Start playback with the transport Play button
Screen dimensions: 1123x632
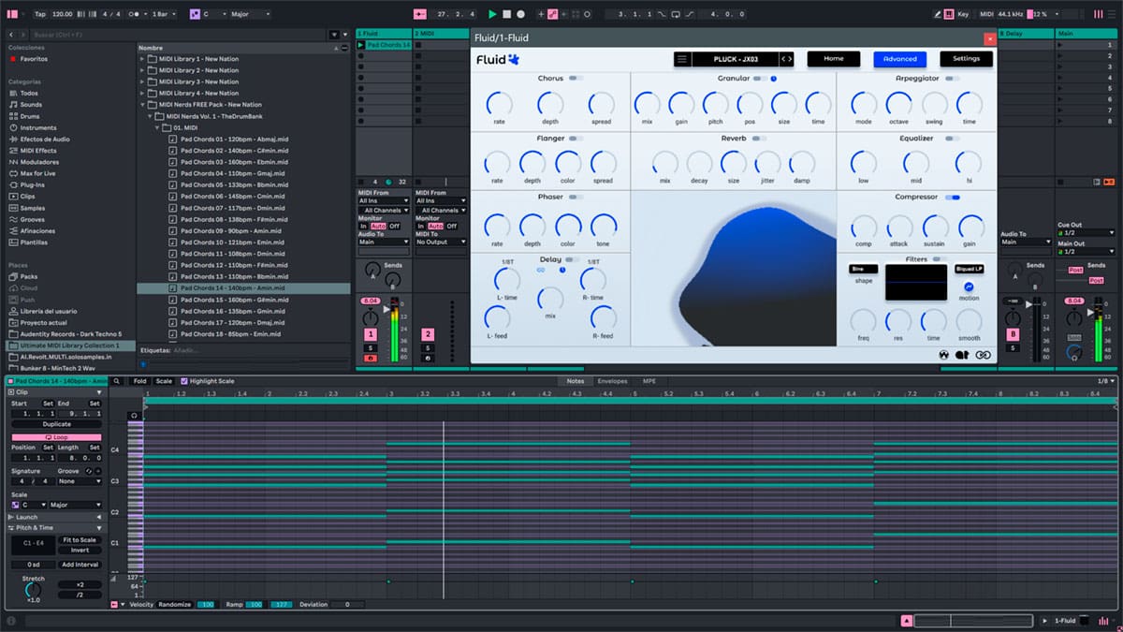pyautogui.click(x=492, y=14)
